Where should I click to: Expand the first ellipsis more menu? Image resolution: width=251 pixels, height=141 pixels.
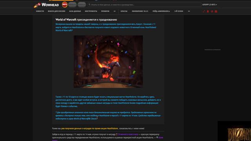115,11
